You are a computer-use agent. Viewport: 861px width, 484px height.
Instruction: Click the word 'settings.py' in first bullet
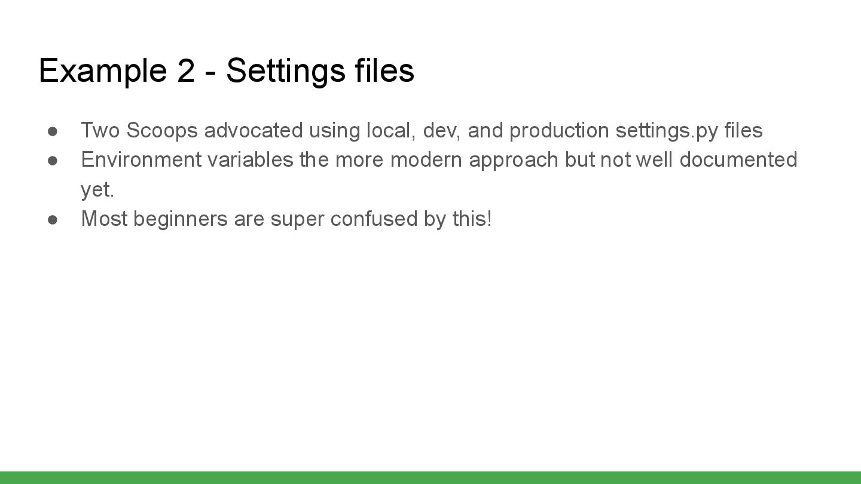click(x=667, y=130)
